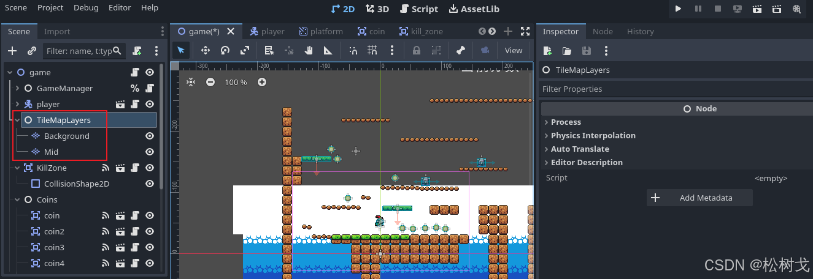813x279 pixels.
Task: Zoom in with the plus button
Action: [262, 82]
